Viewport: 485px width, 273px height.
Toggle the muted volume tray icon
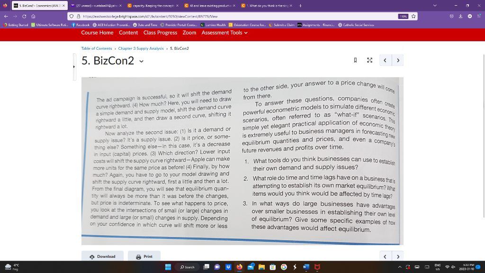pyautogui.click(x=453, y=267)
